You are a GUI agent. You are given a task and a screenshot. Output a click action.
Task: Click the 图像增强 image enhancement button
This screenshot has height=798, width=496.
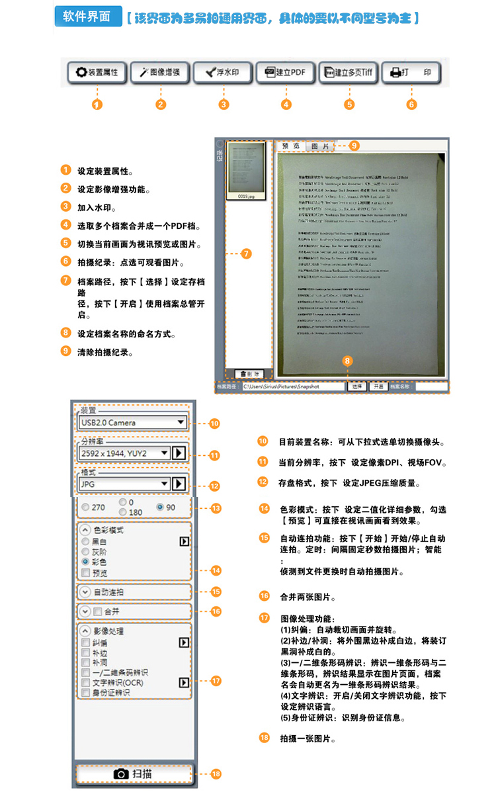pyautogui.click(x=160, y=73)
